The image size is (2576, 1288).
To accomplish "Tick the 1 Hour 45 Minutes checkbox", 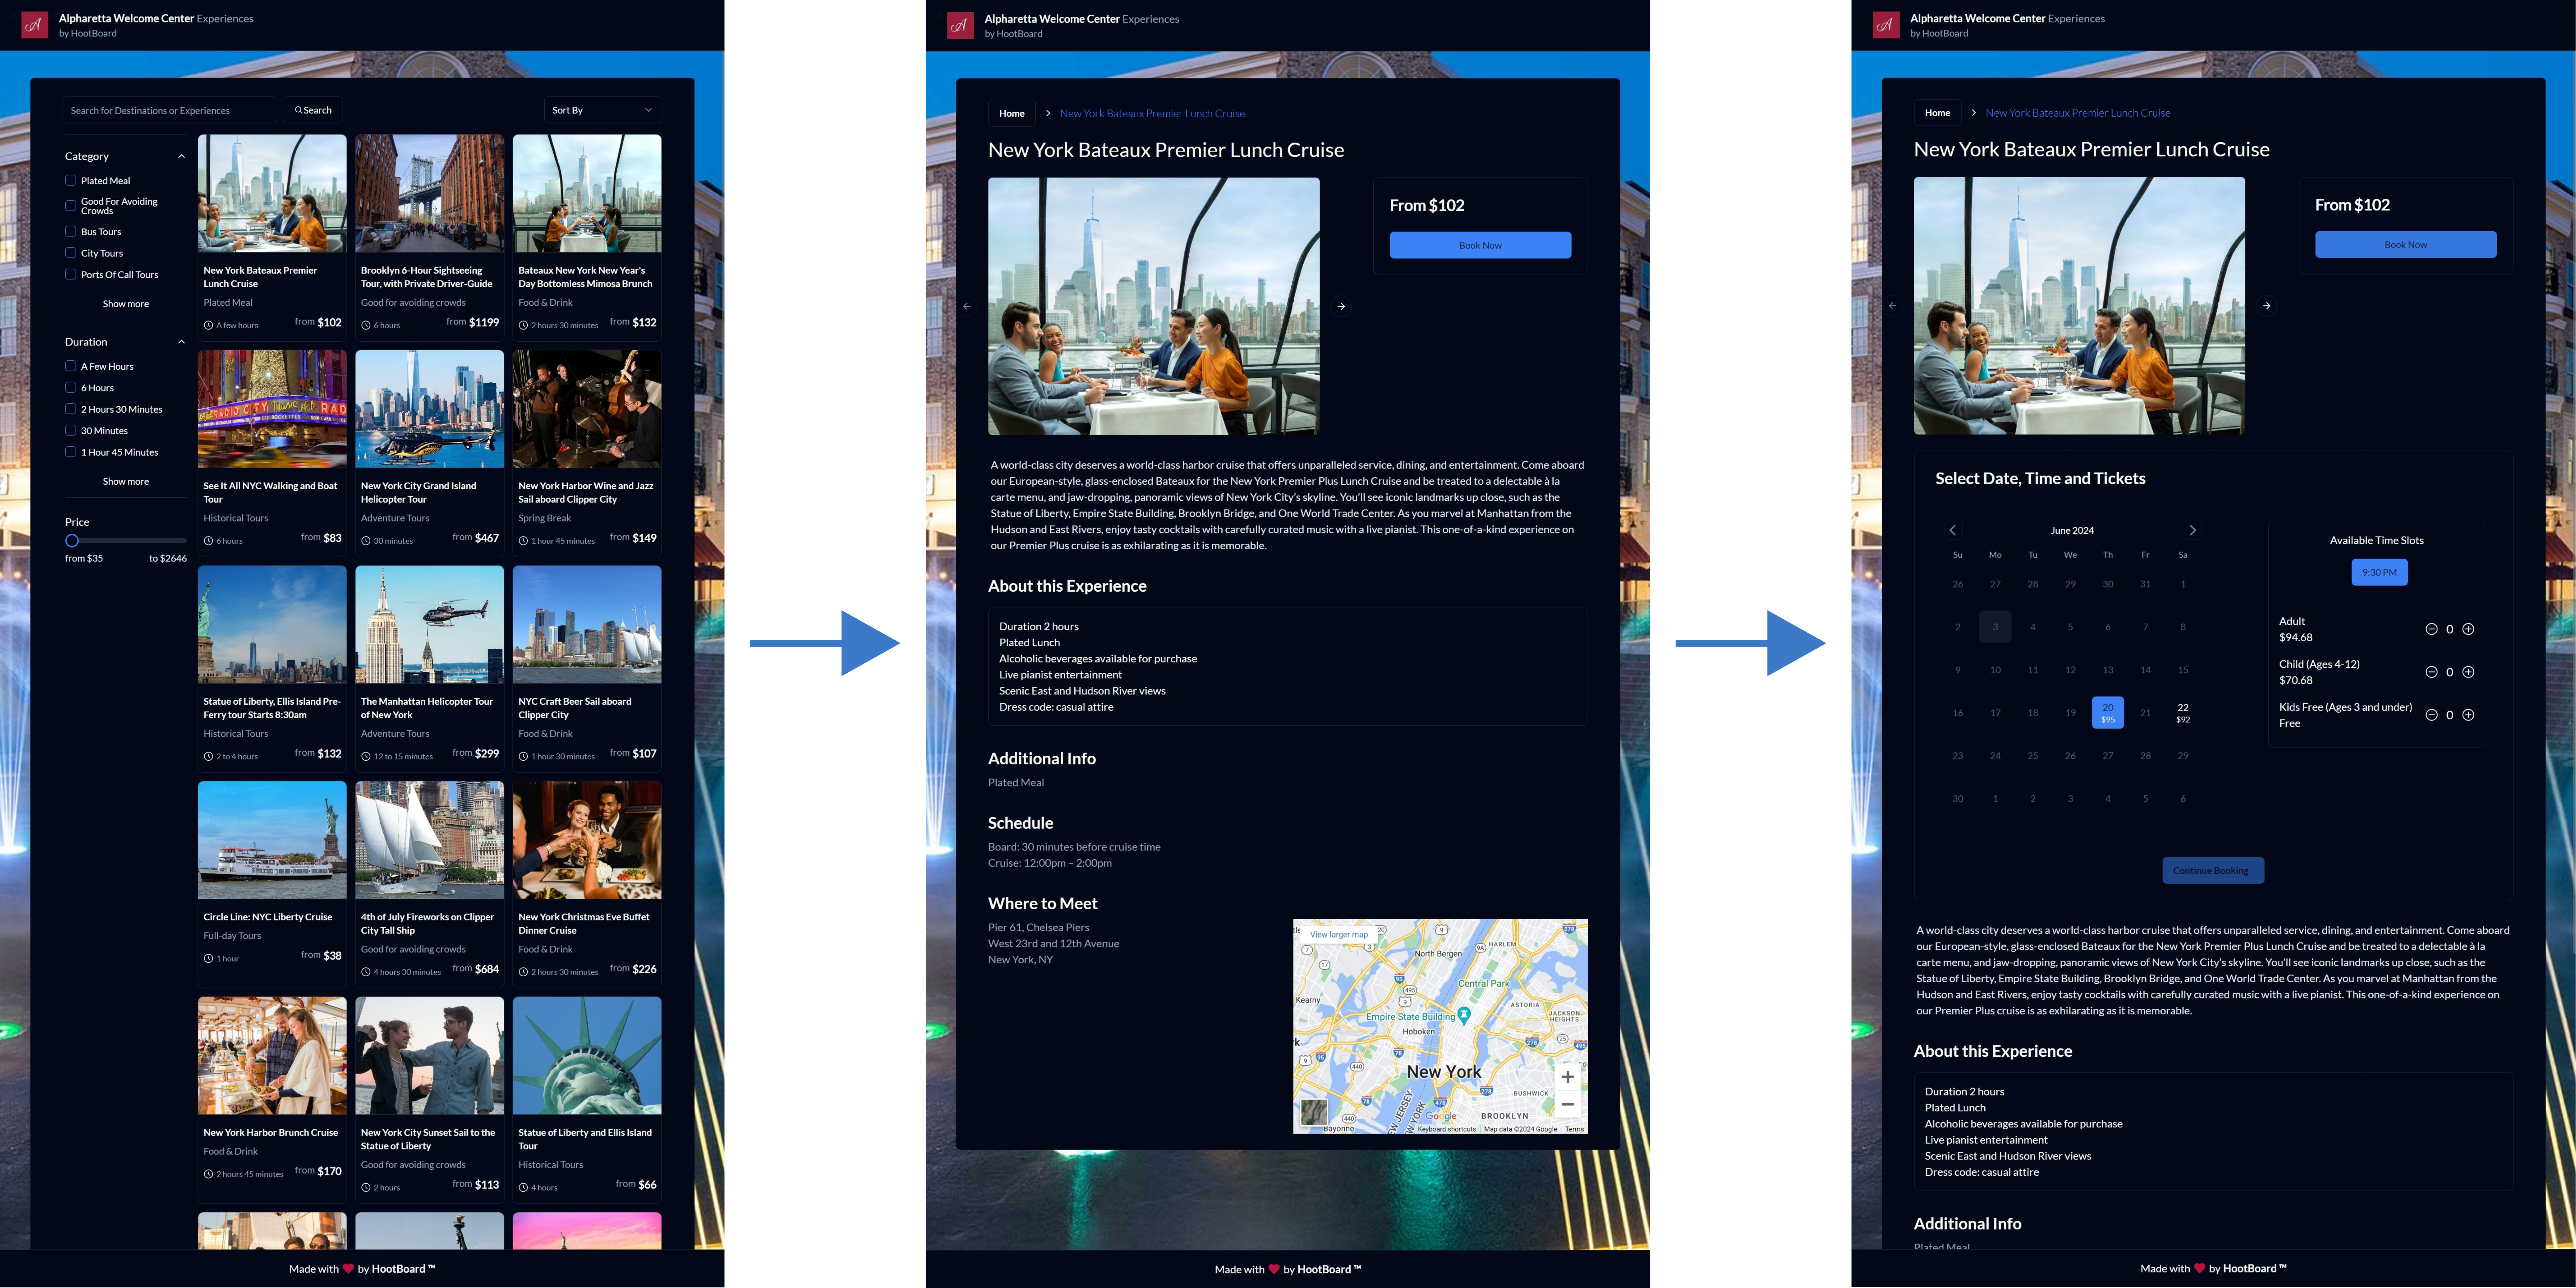I will pos(71,452).
